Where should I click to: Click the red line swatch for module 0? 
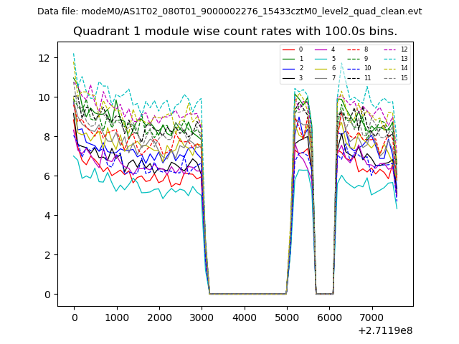click(x=288, y=49)
